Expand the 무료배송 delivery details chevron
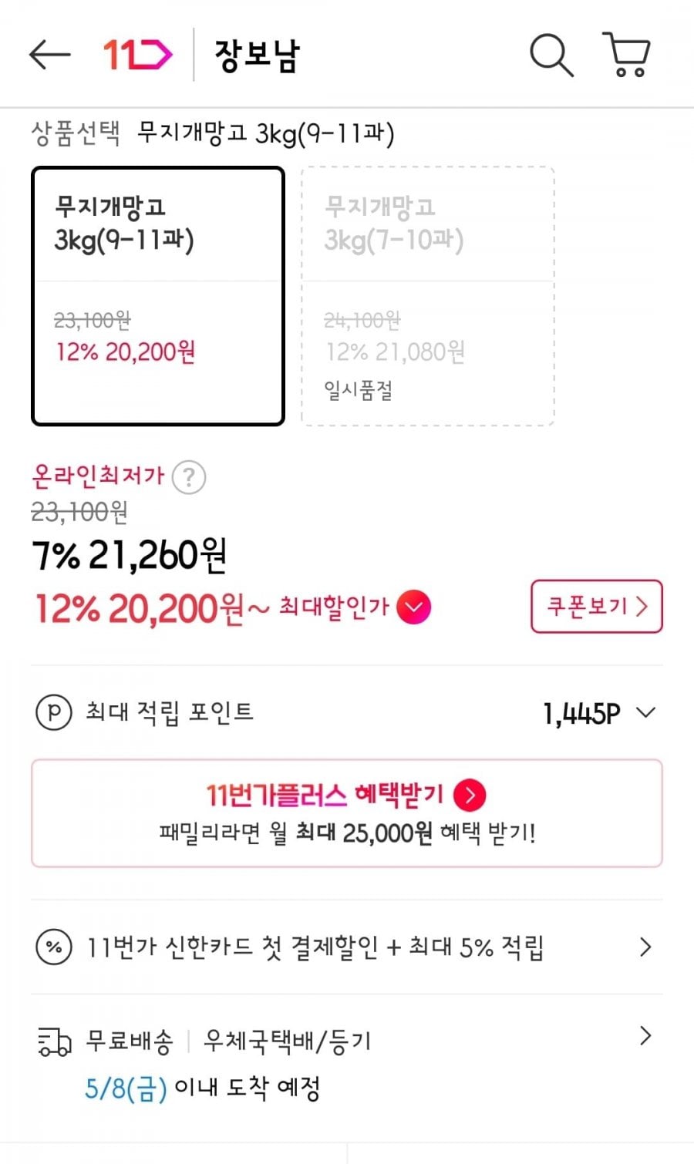Image resolution: width=694 pixels, height=1164 pixels. click(646, 1036)
